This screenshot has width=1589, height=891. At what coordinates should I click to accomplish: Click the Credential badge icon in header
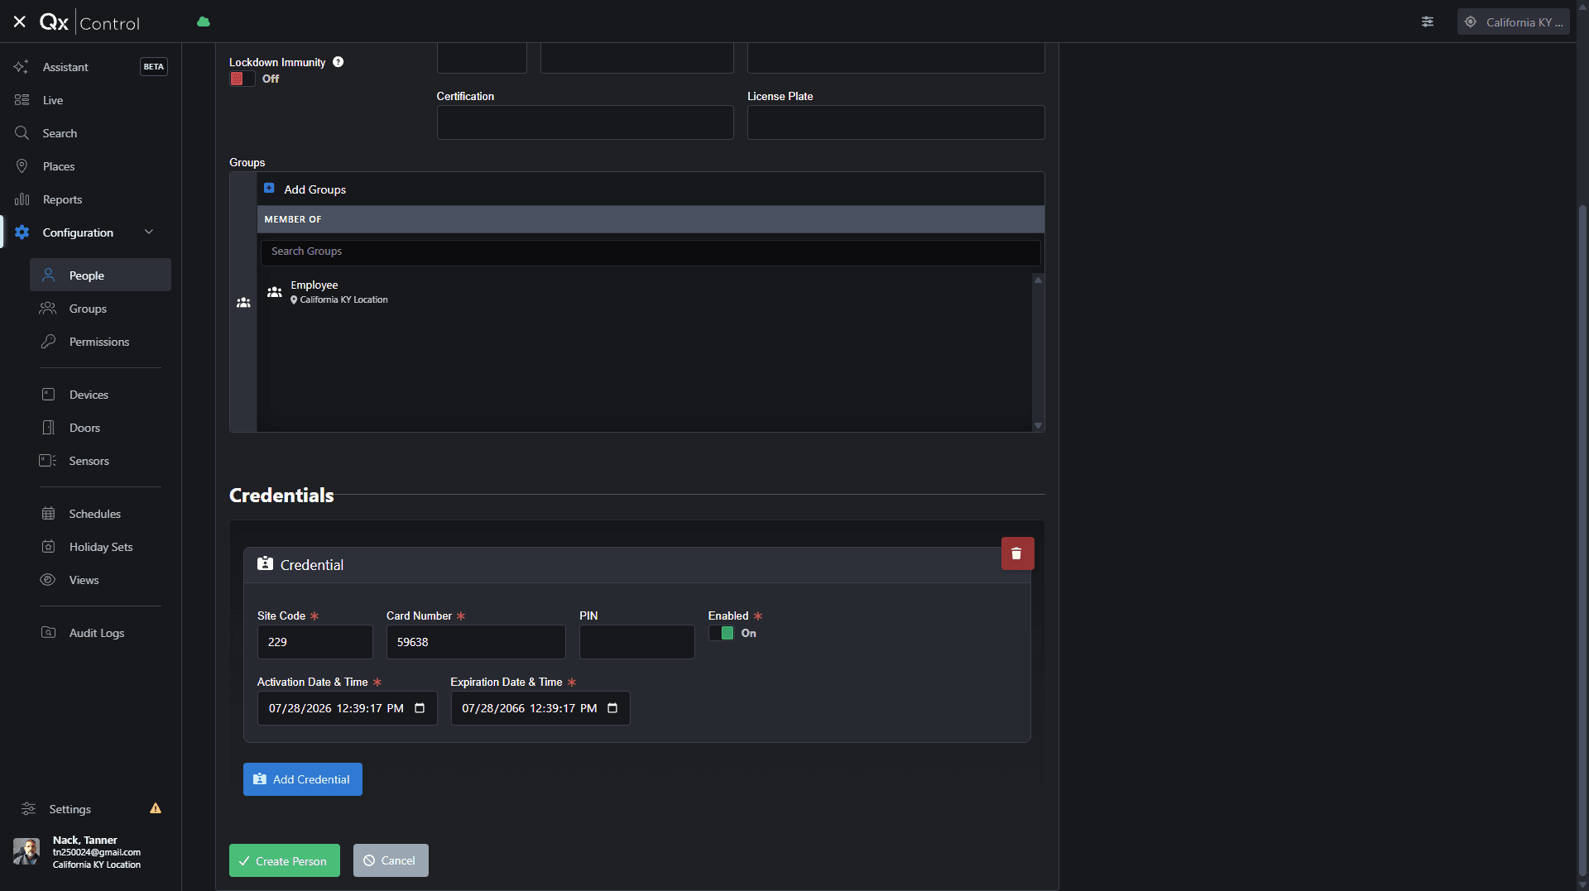(x=265, y=564)
